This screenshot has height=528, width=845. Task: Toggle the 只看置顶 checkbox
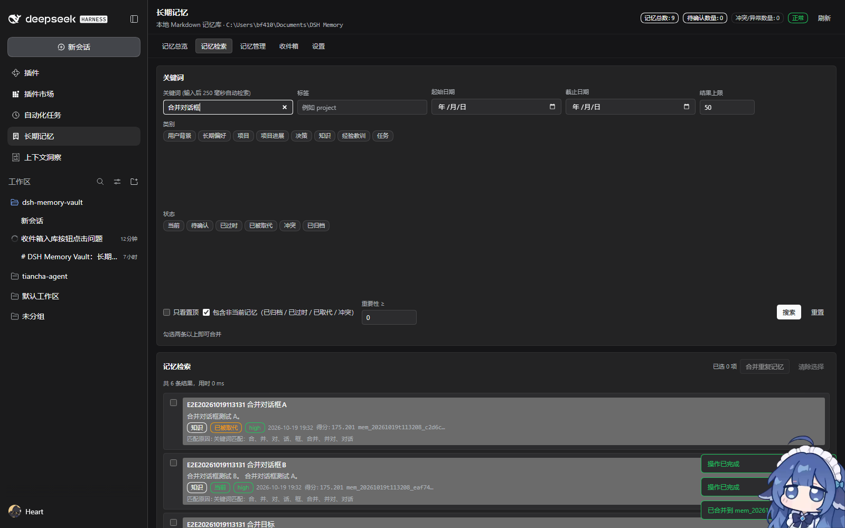pyautogui.click(x=167, y=313)
